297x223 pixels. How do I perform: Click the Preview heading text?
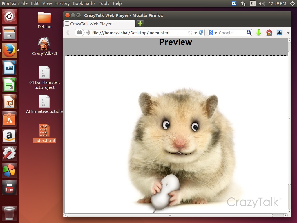pyautogui.click(x=175, y=42)
